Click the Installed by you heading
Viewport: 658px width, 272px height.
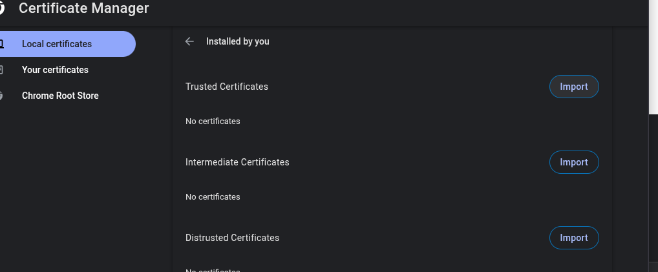(x=238, y=41)
